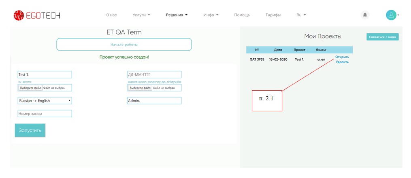This screenshot has height=178, width=411.
Task: Open the user profile avatar menu
Action: [x=391, y=15]
